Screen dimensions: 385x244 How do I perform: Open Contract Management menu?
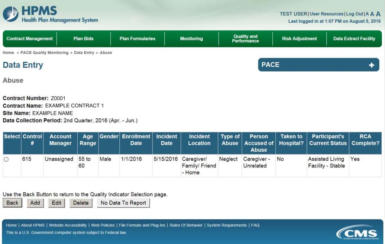pos(29,39)
